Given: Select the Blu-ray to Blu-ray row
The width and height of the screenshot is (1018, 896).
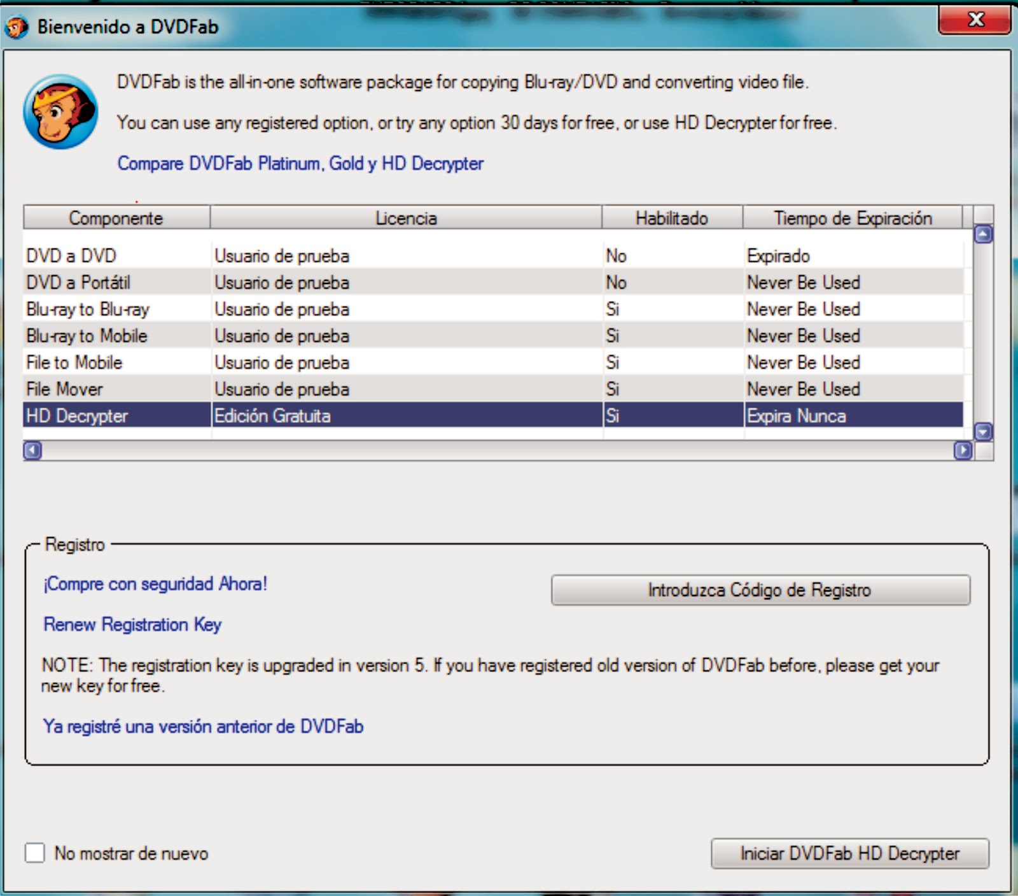Looking at the screenshot, I should [x=493, y=309].
